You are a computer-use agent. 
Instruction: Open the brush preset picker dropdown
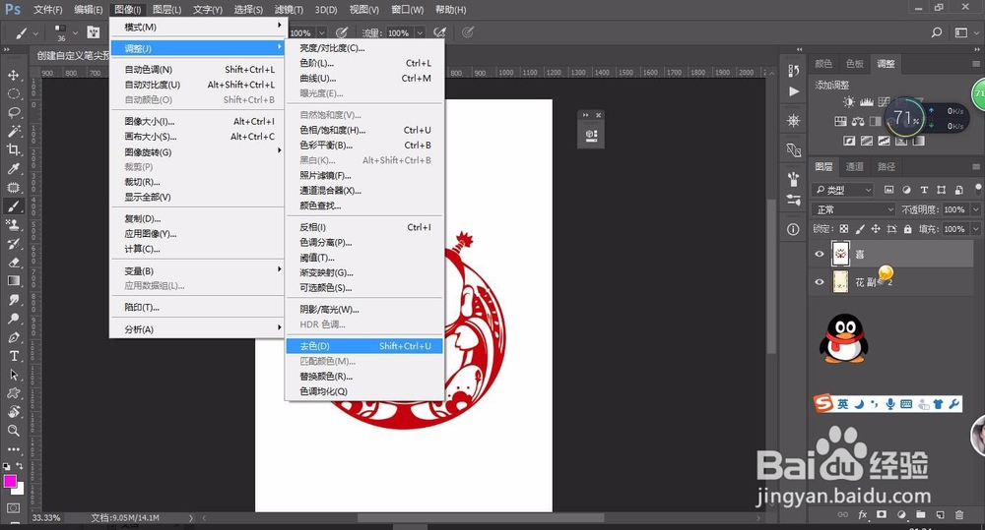click(x=75, y=32)
